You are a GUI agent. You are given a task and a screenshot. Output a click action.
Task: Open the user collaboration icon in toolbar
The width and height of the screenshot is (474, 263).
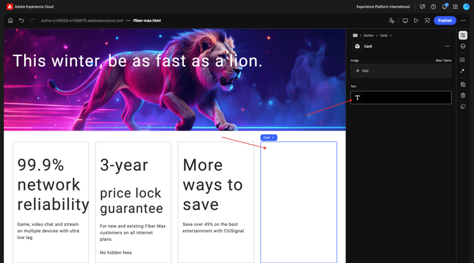pos(391,21)
